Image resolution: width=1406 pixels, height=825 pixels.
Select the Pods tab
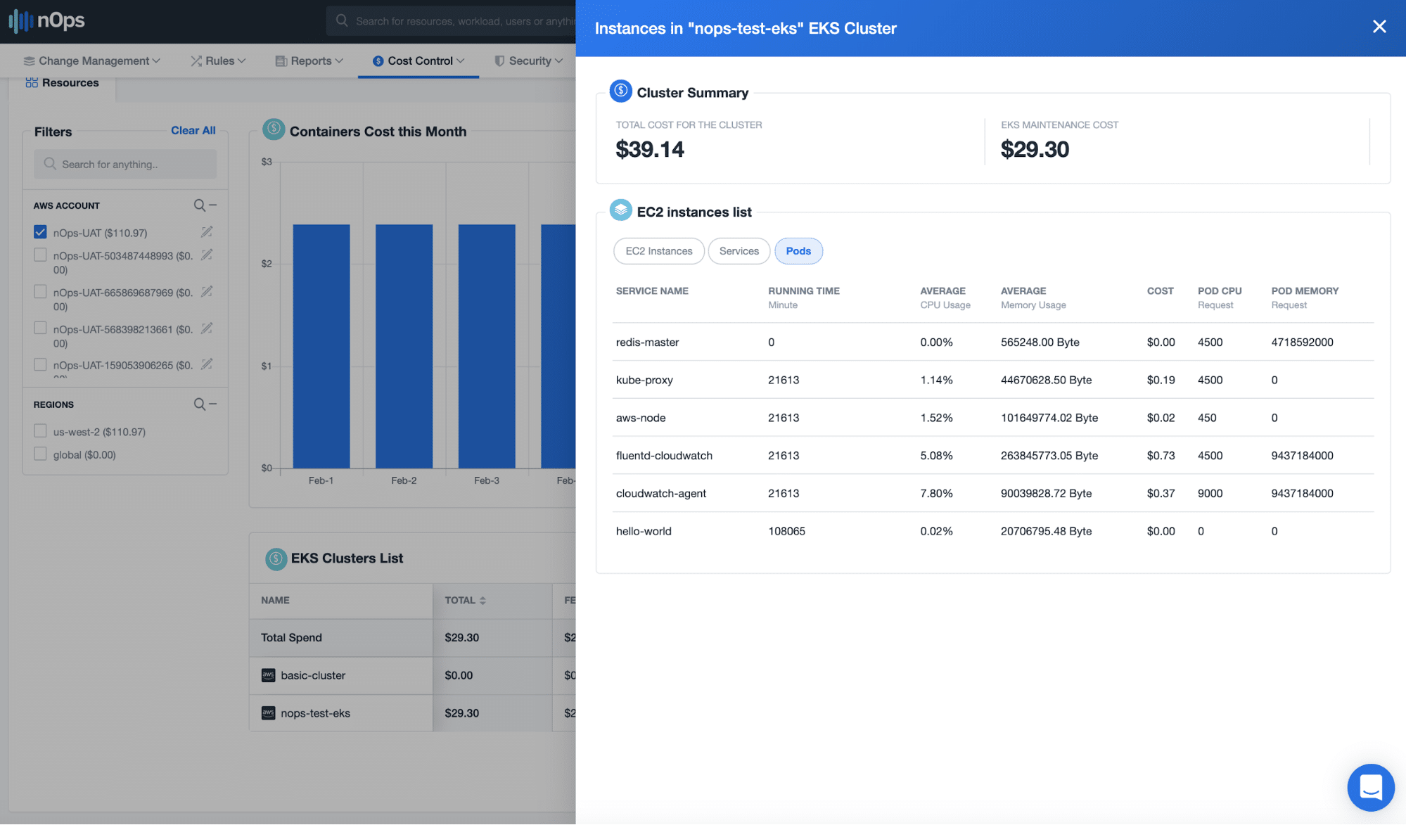point(798,251)
